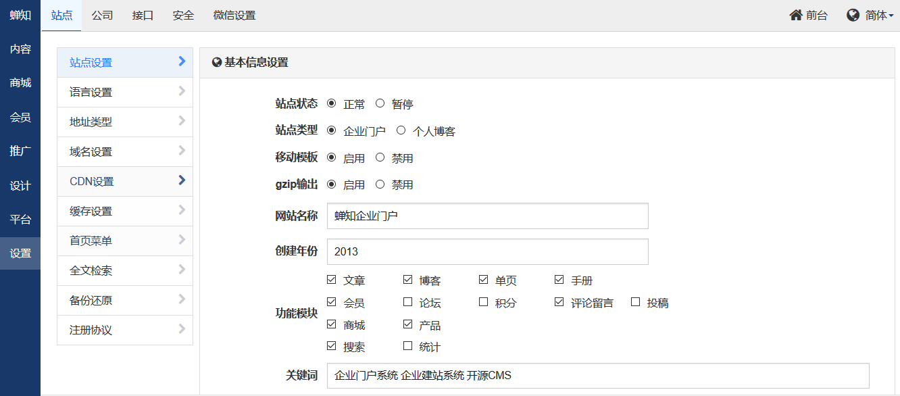
Task: Uncheck the 博客 module checkbox
Action: (407, 279)
